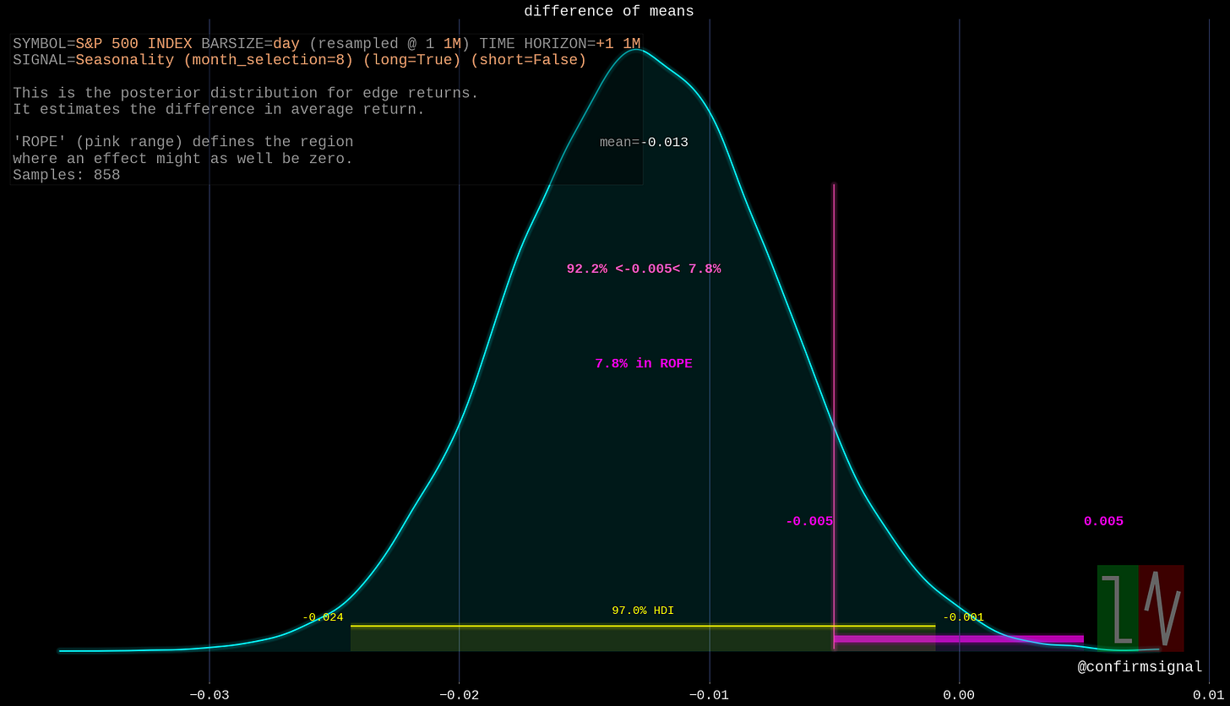Click the x-axis tick label "0.00"
This screenshot has height=706, width=1230.
(x=959, y=694)
